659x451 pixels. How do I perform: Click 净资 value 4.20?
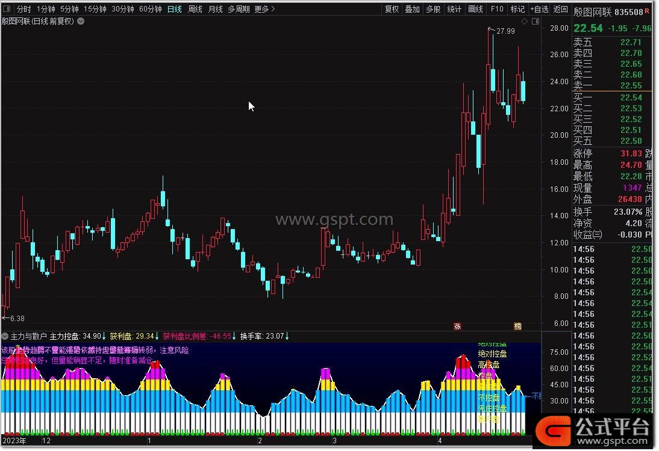coord(634,223)
